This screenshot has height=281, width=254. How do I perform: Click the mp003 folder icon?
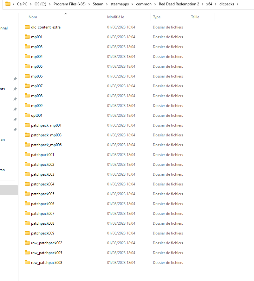[27, 47]
